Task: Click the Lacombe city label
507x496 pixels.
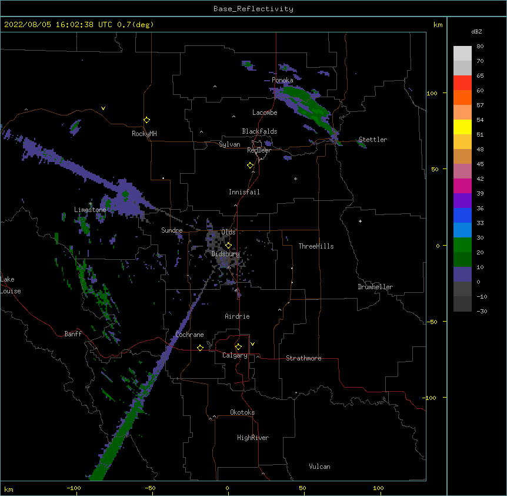Action: 265,113
